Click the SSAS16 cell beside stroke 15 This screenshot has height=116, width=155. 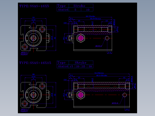63,66
